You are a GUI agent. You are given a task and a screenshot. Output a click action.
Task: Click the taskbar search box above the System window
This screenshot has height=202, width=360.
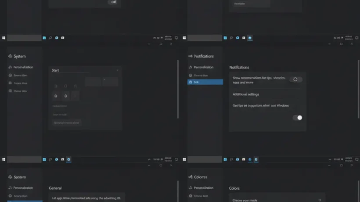point(24,38)
